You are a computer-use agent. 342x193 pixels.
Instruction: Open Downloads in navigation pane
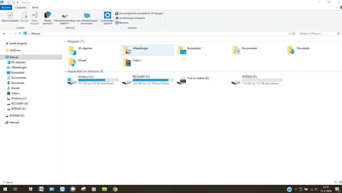click(18, 83)
